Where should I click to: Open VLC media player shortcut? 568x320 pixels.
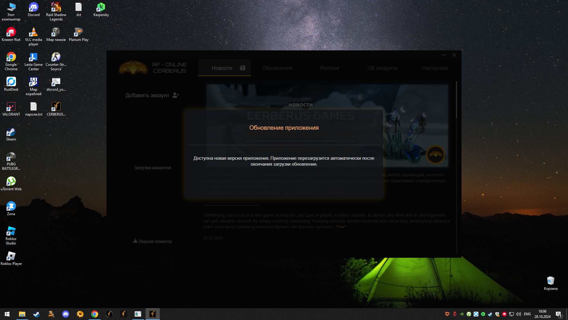point(33,37)
